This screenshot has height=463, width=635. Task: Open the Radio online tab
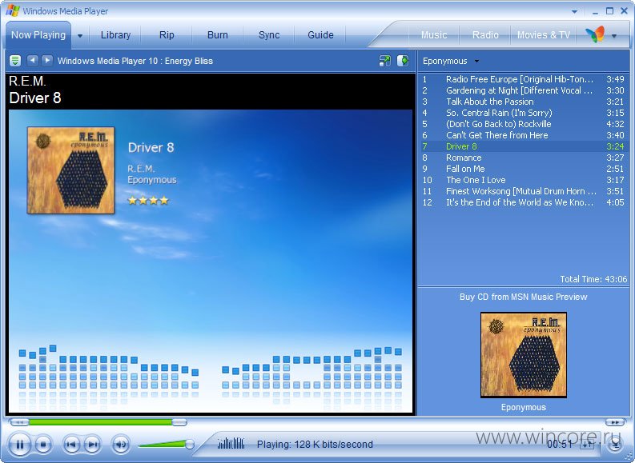click(x=485, y=35)
